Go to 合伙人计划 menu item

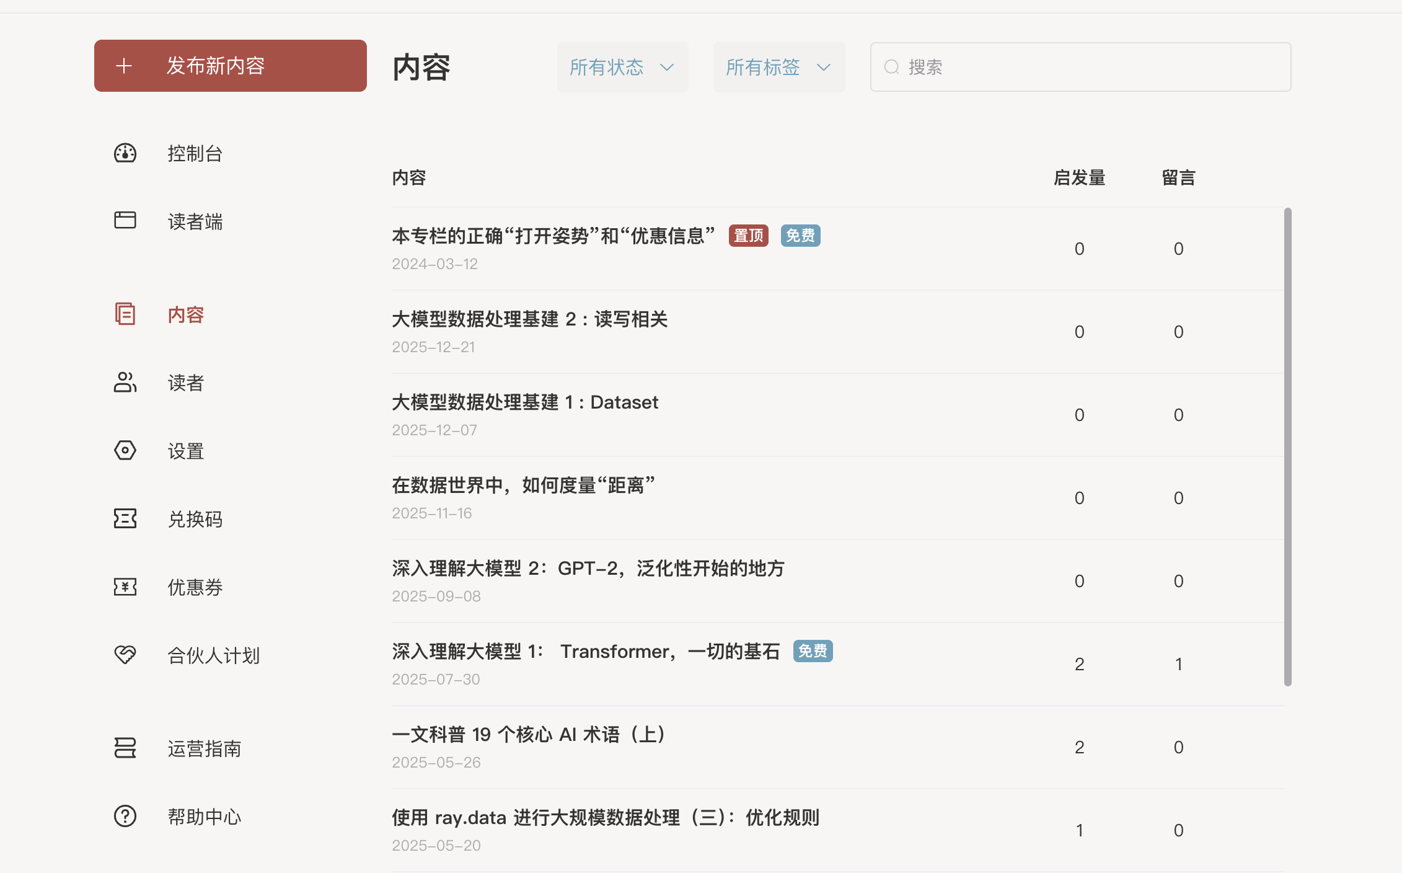point(213,655)
